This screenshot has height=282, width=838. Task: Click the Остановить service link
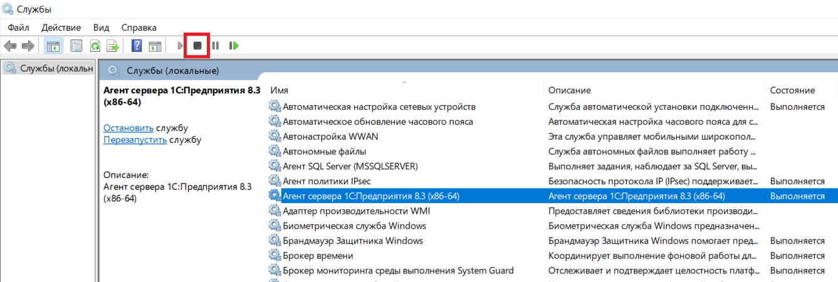point(128,128)
